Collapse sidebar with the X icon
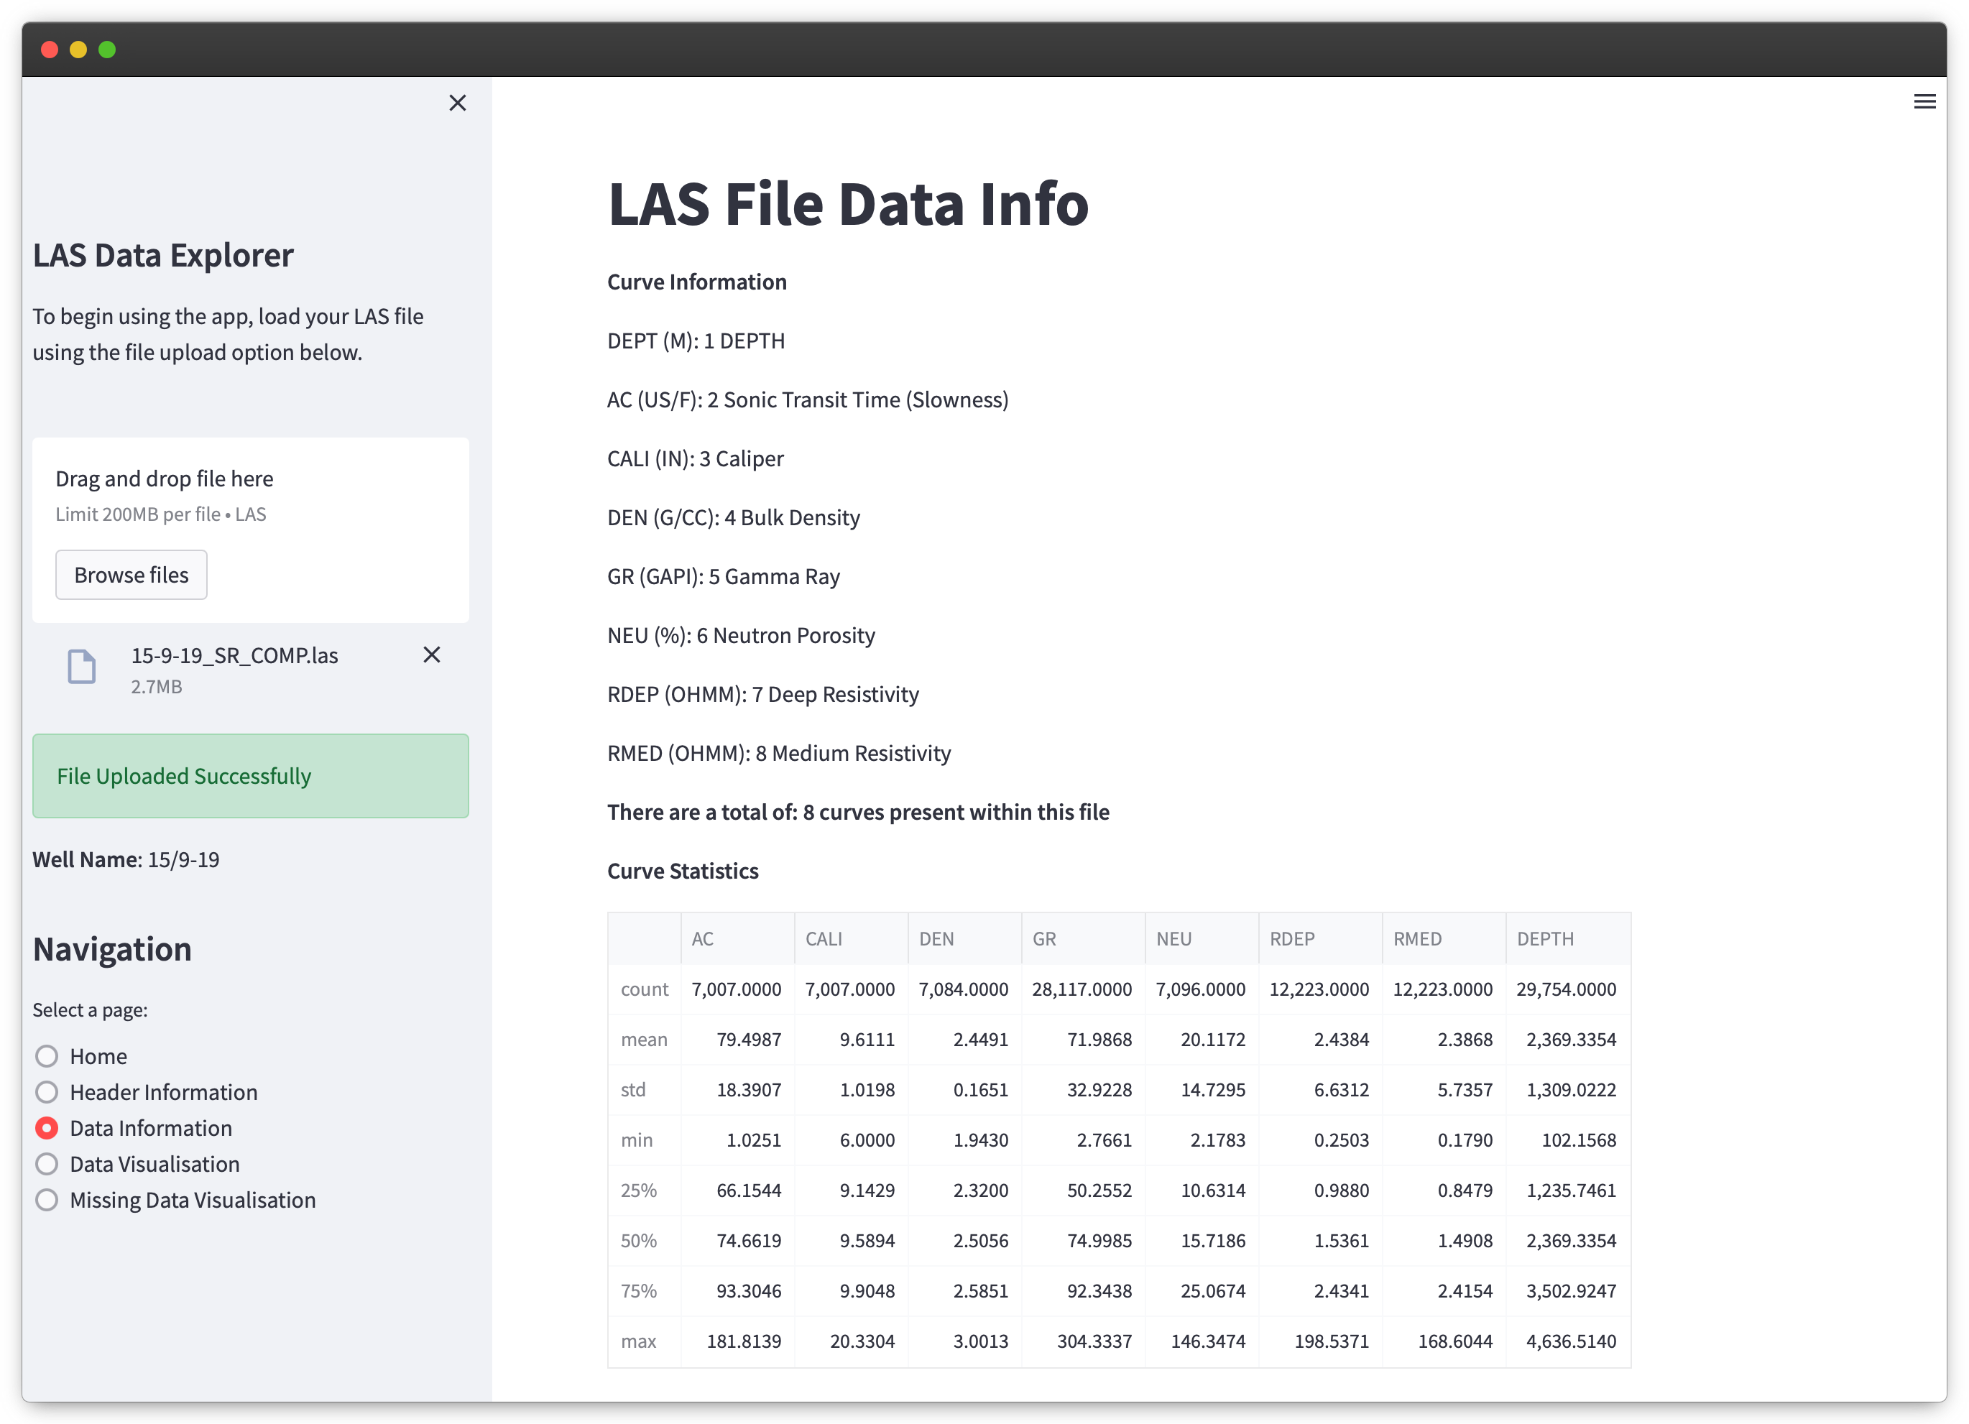Viewport: 1969px width, 1424px height. 458,103
